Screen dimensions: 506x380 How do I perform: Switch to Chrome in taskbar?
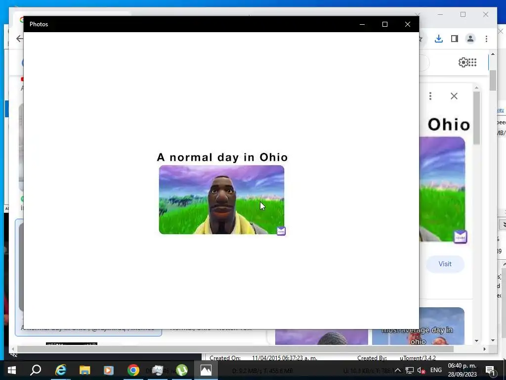(x=133, y=370)
